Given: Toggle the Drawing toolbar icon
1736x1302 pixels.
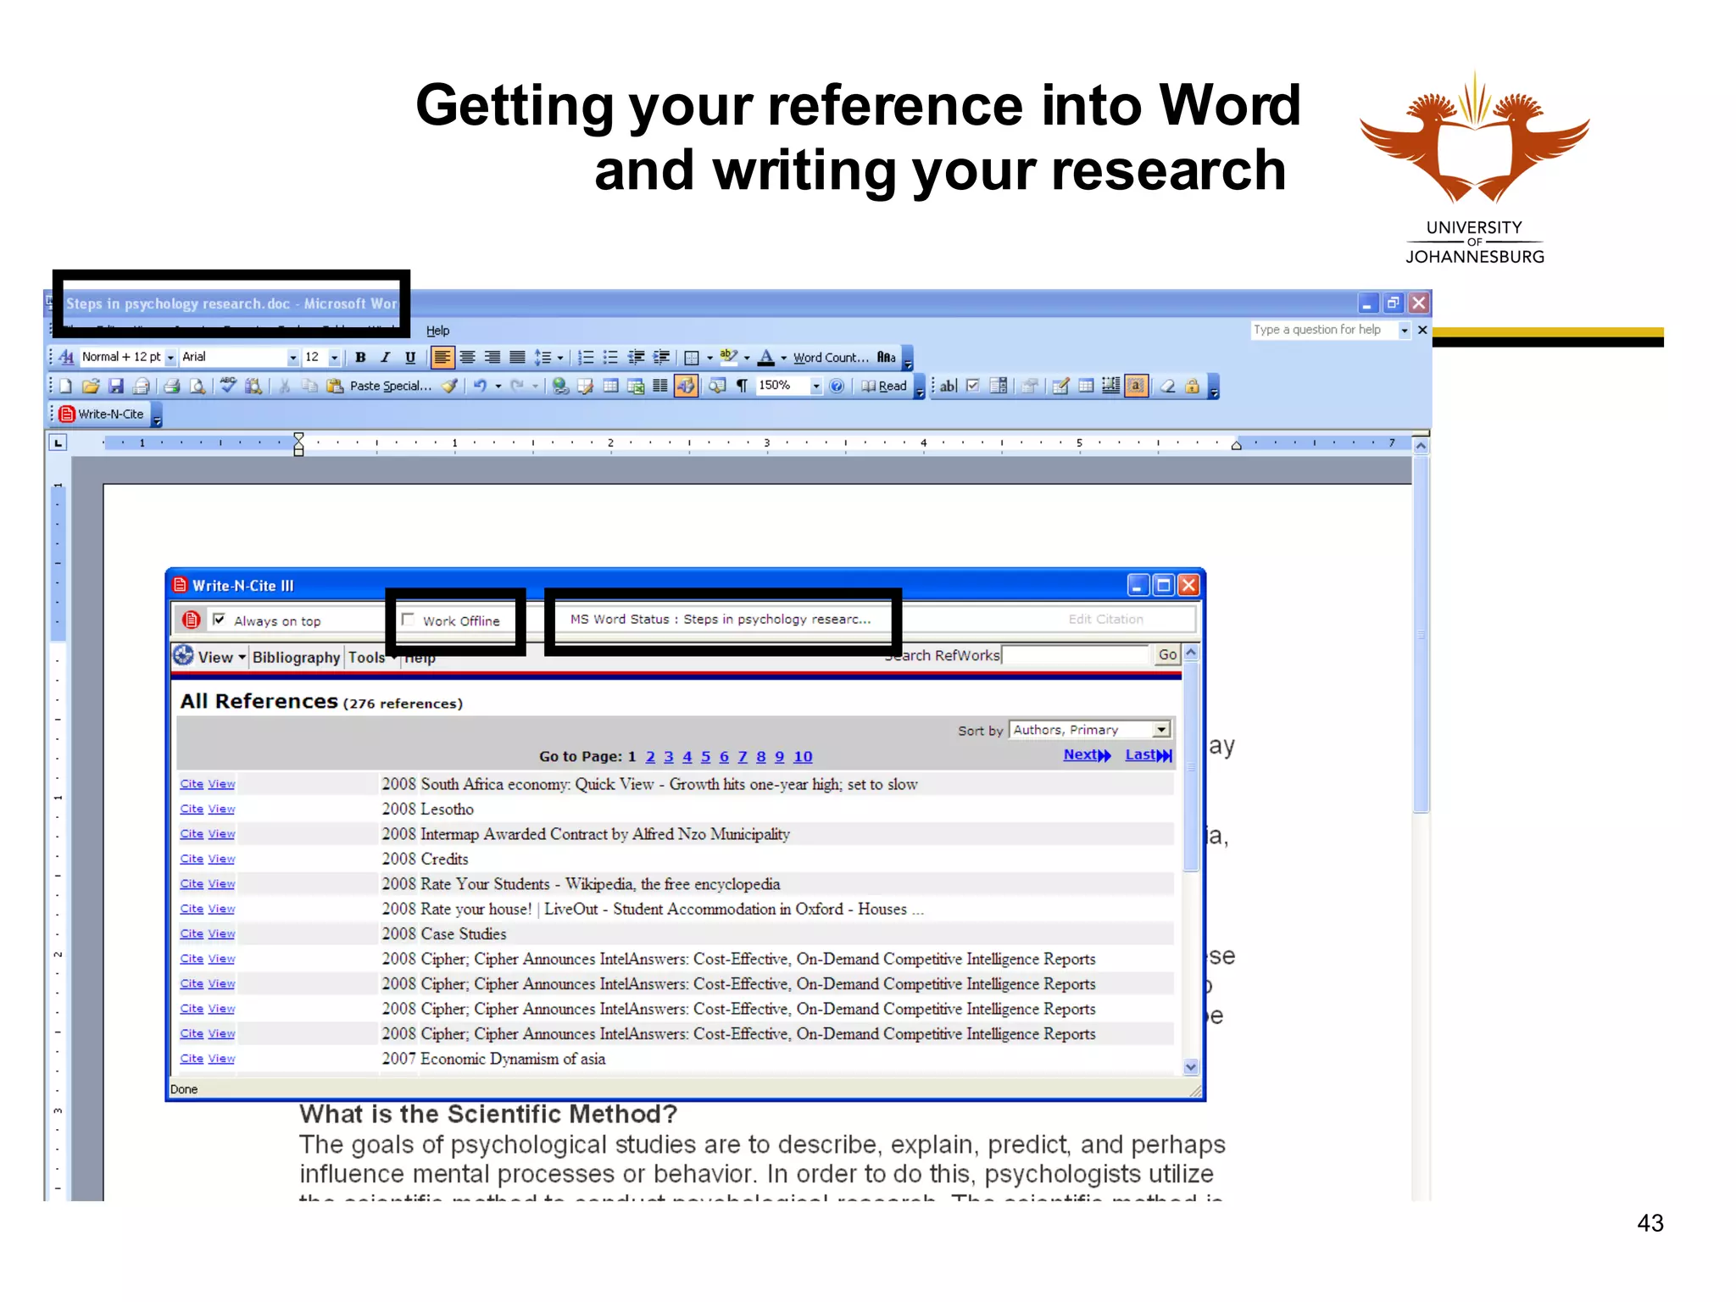Looking at the screenshot, I should click(x=686, y=387).
